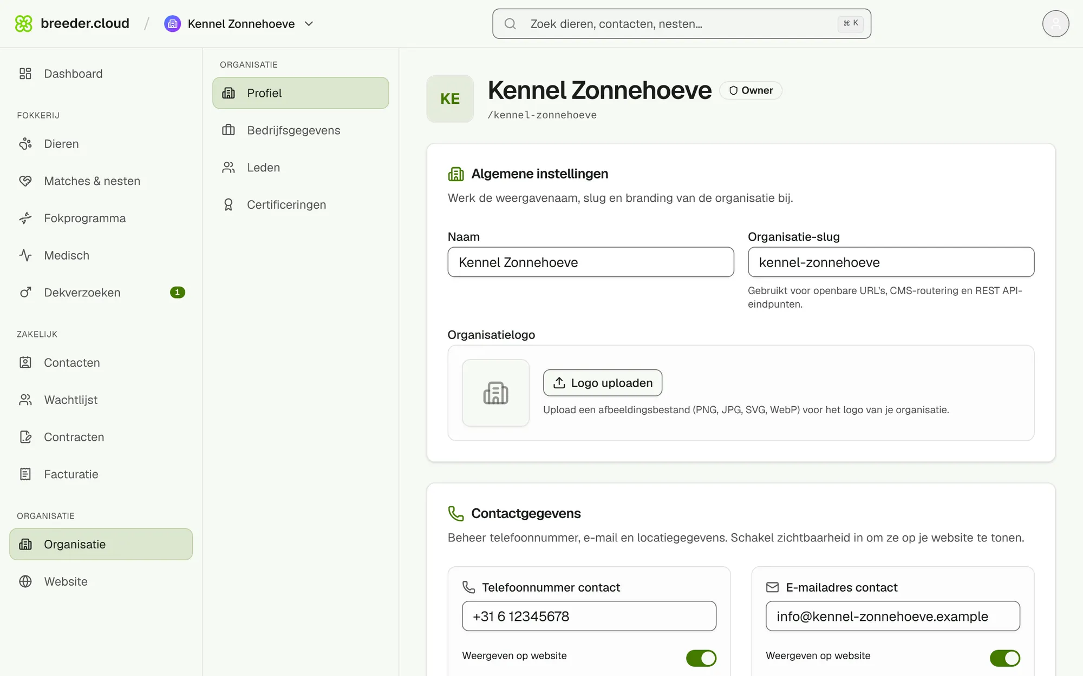This screenshot has height=676, width=1083.
Task: Click the Dekverzoeken male-symbol icon
Action: (25, 293)
